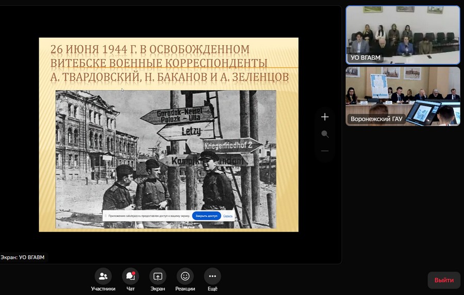Click the slide title about 26 июня 1944
The height and width of the screenshot is (295, 464).
(x=169, y=63)
